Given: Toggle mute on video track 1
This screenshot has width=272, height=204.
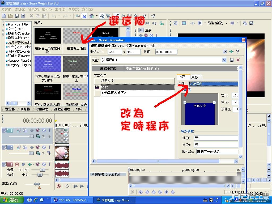Looking at the screenshot, I should click(x=44, y=130).
